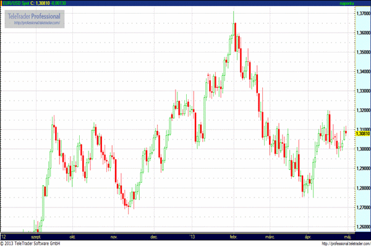This screenshot has height=247, width=371.
Task: Select the 1,32000 price axis label
Action: pyautogui.click(x=363, y=110)
